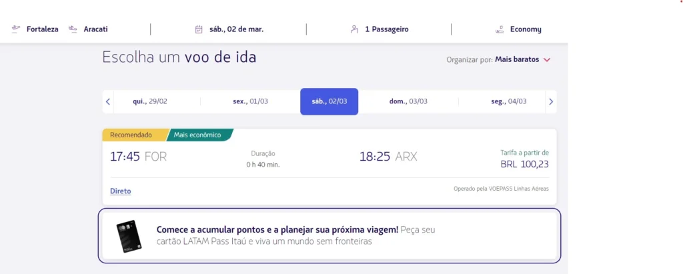Click the passenger person icon

point(355,29)
